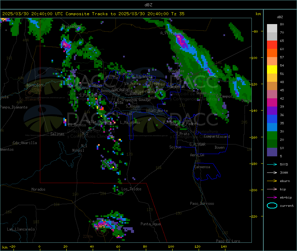Click the 0 km bottom axis label
Image resolution: width=297 pixels, height=251 pixels.
coord(39,246)
